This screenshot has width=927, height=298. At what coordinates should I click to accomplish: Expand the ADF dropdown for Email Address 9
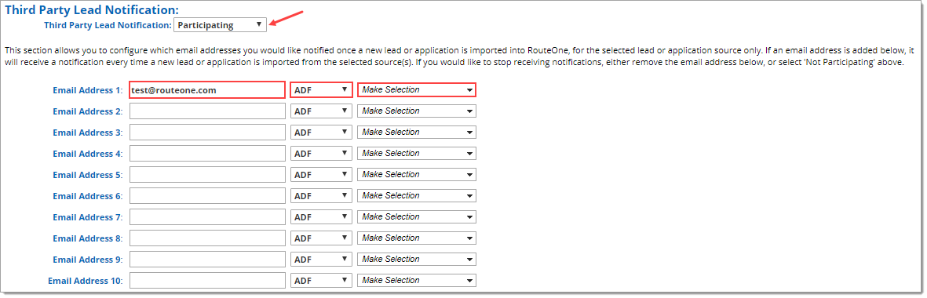(322, 260)
